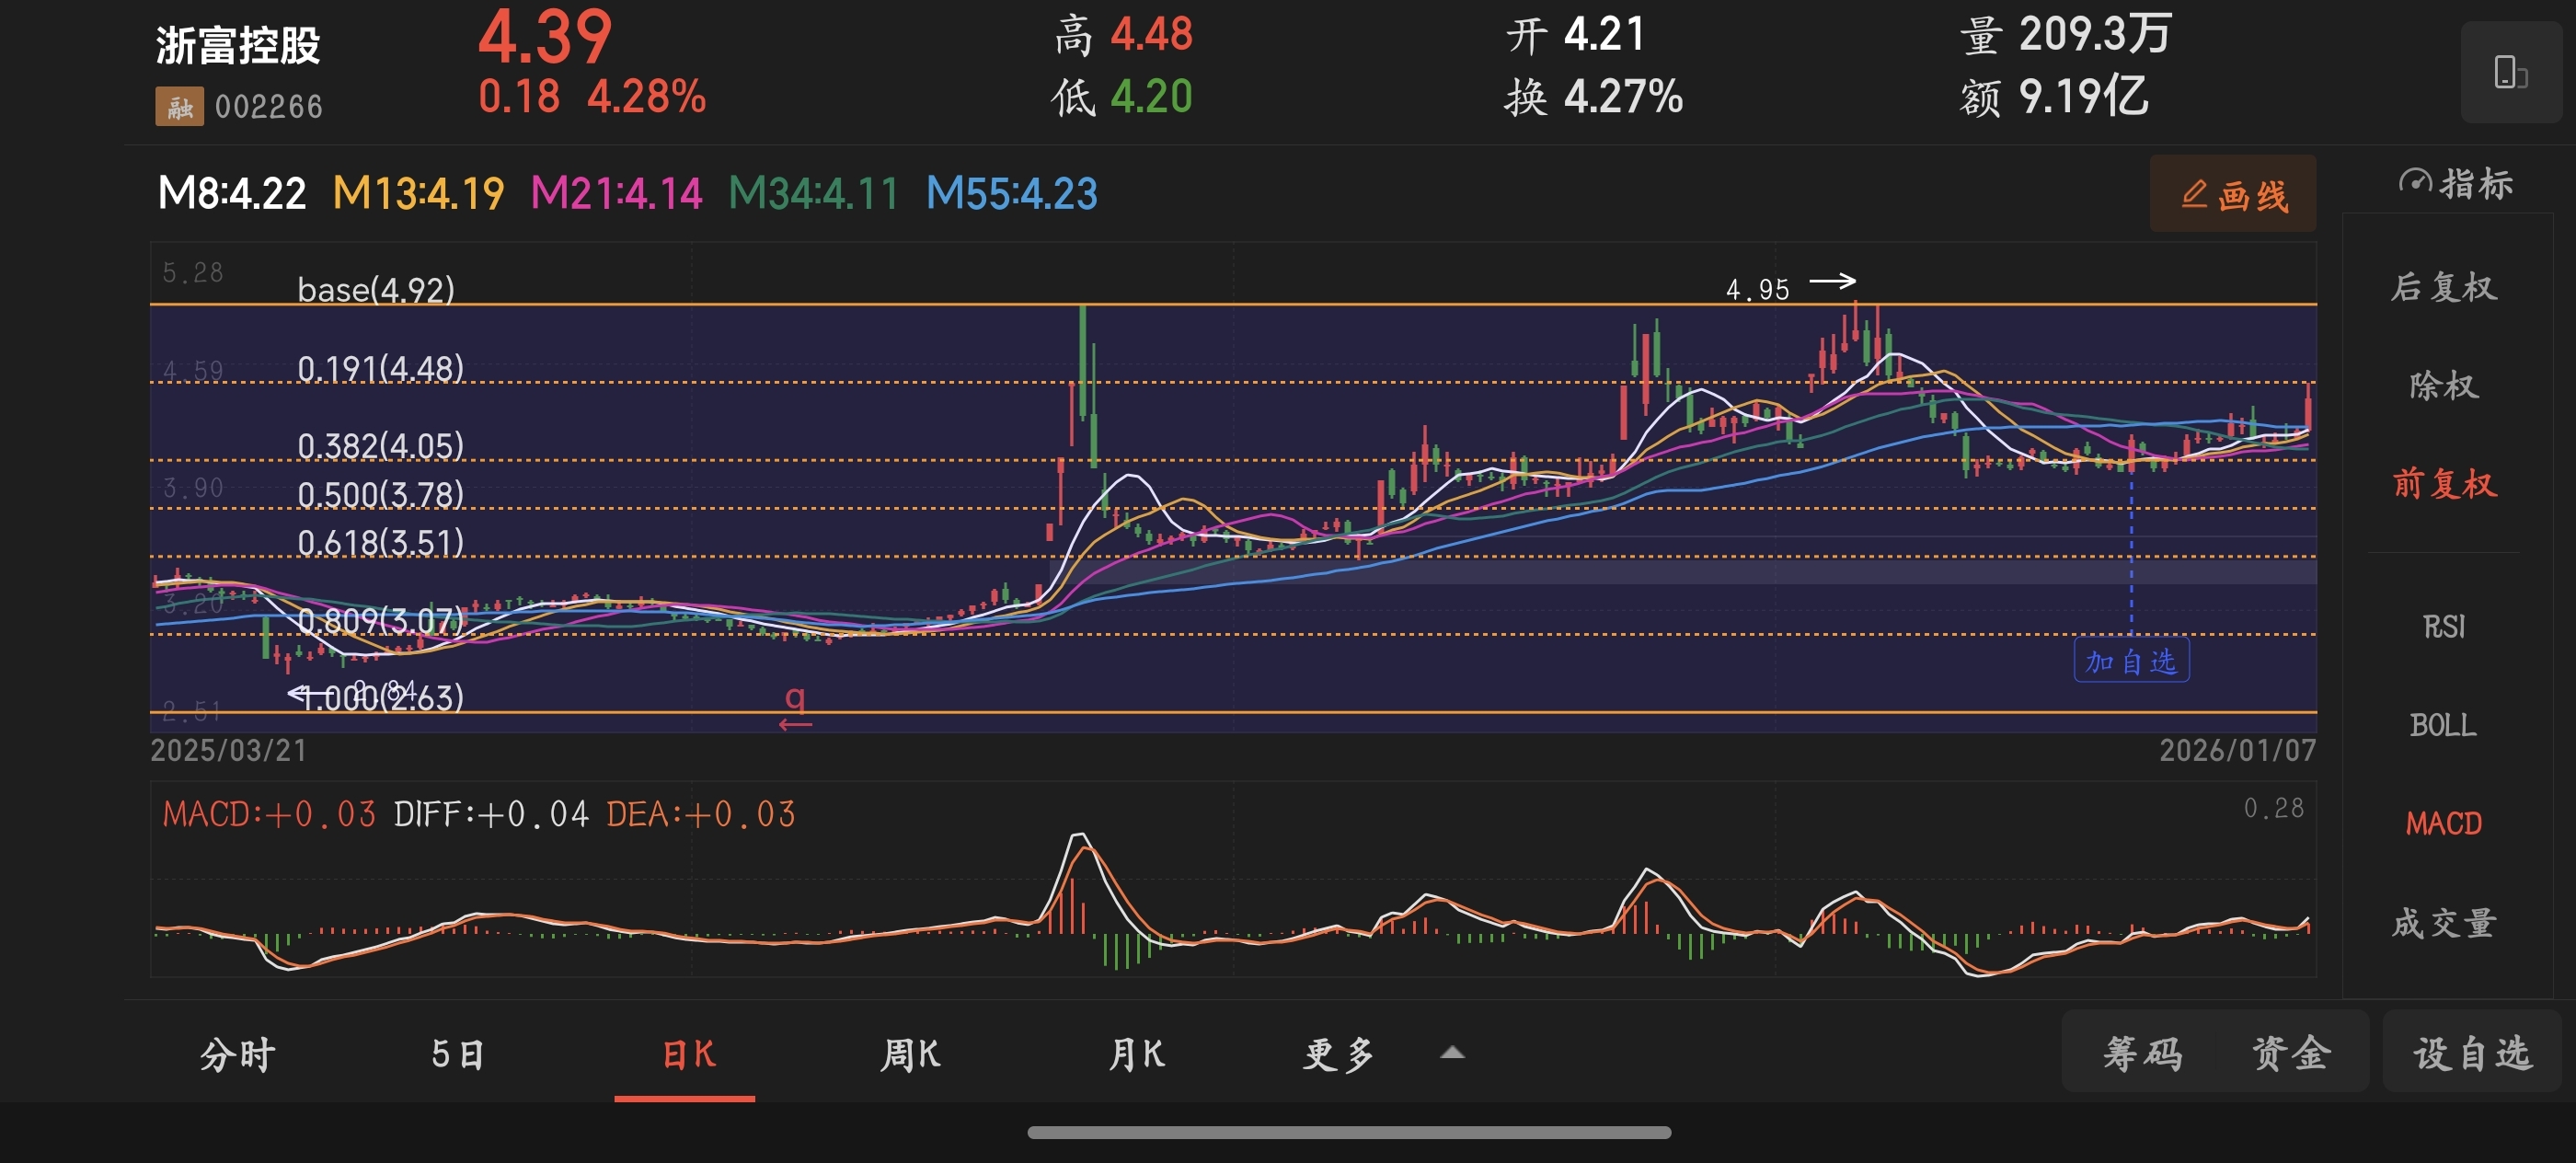Click the bottom home indicator bar
The image size is (2576, 1163).
click(1348, 1132)
